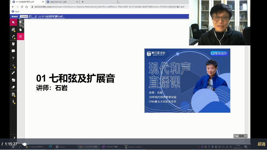Click the document title in Kami header

[x=52, y=16]
